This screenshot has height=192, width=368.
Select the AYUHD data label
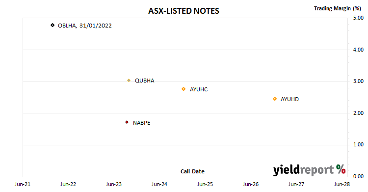(x=289, y=99)
